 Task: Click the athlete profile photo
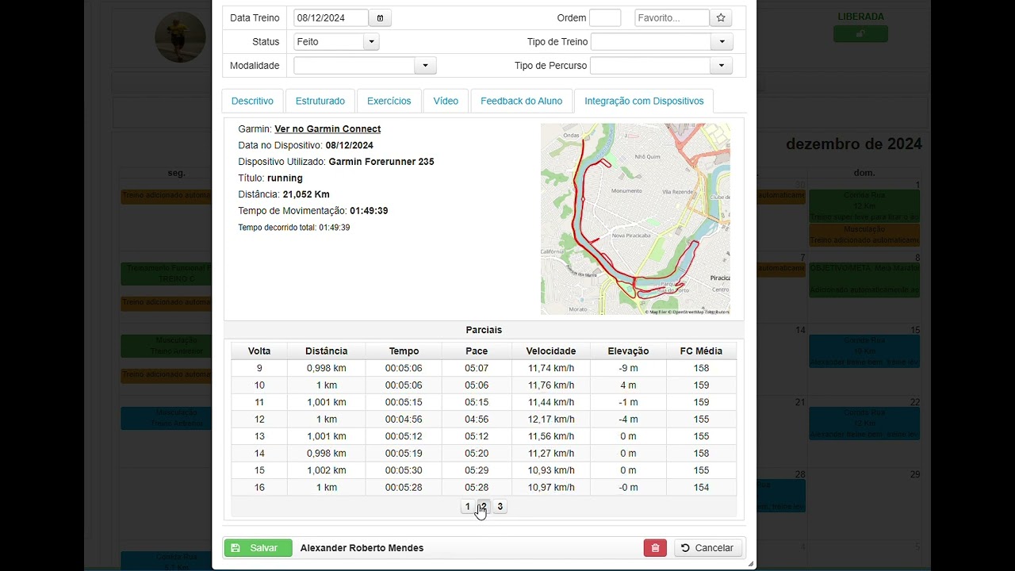click(181, 36)
